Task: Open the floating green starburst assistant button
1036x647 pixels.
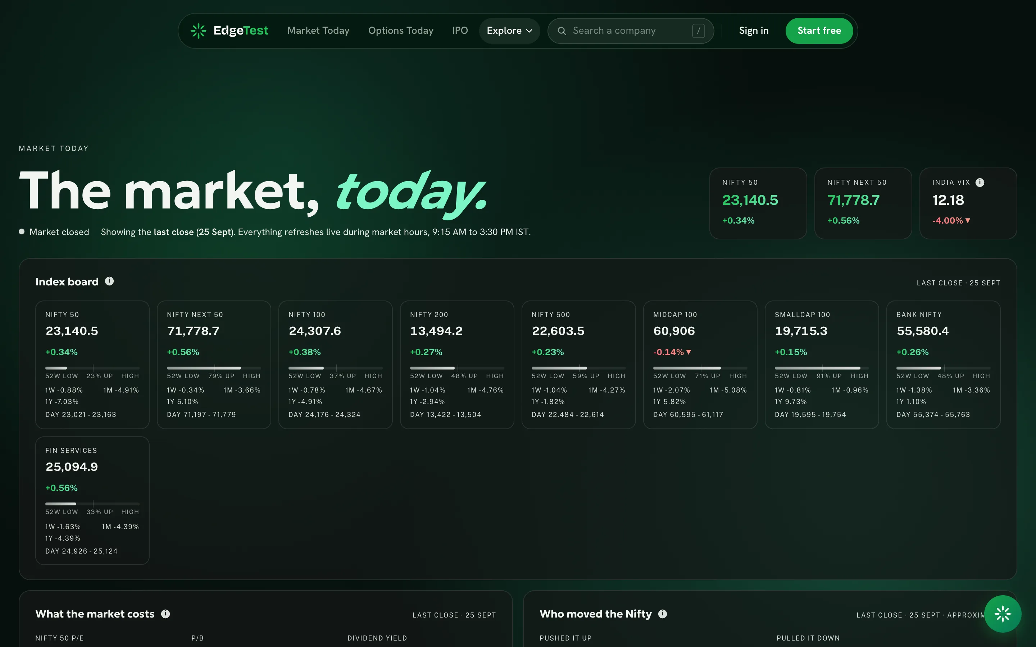Action: (x=1003, y=614)
